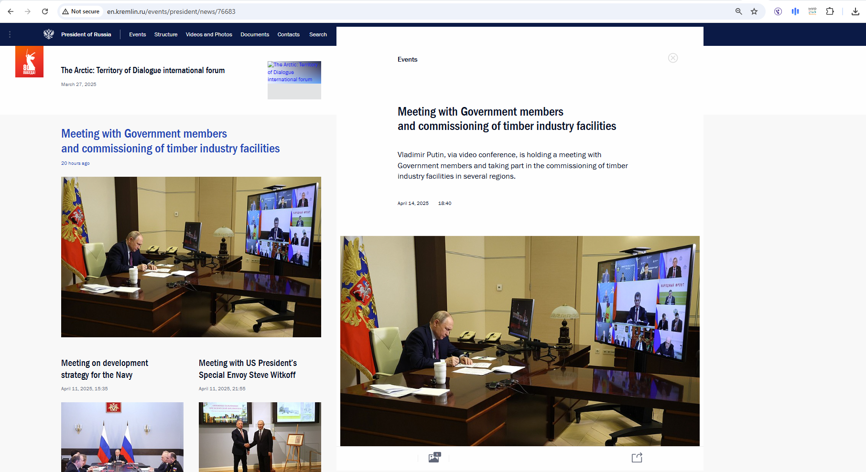The width and height of the screenshot is (866, 472).
Task: Close the event article overlay
Action: 672,58
